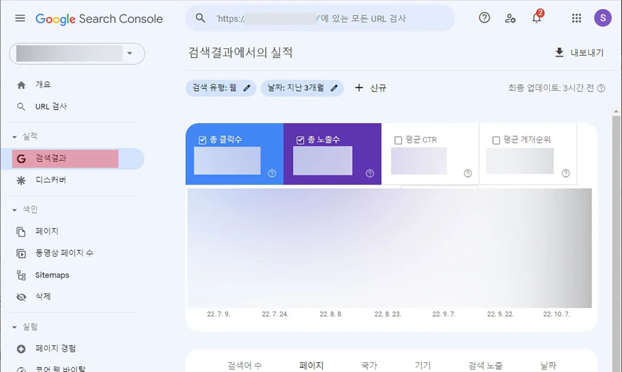Switch to the 검색어 수 tab
The height and width of the screenshot is (372, 622).
[x=245, y=366]
